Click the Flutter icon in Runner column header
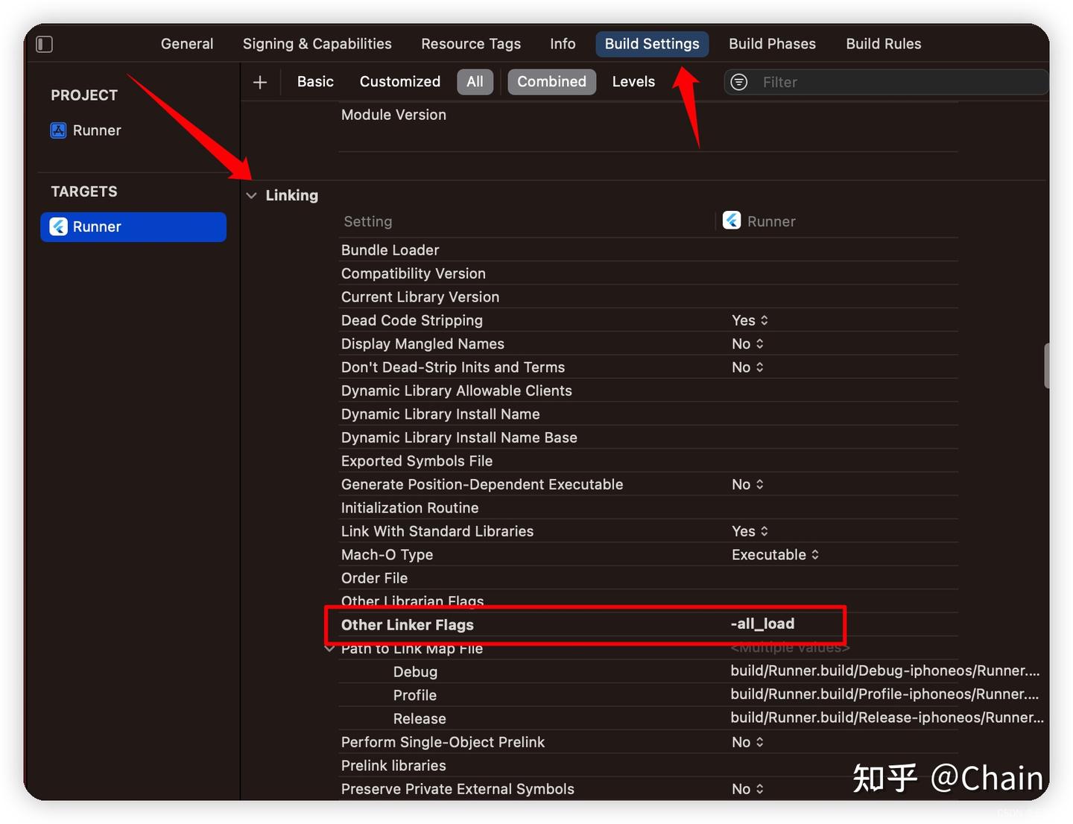The image size is (1073, 824). pos(732,221)
